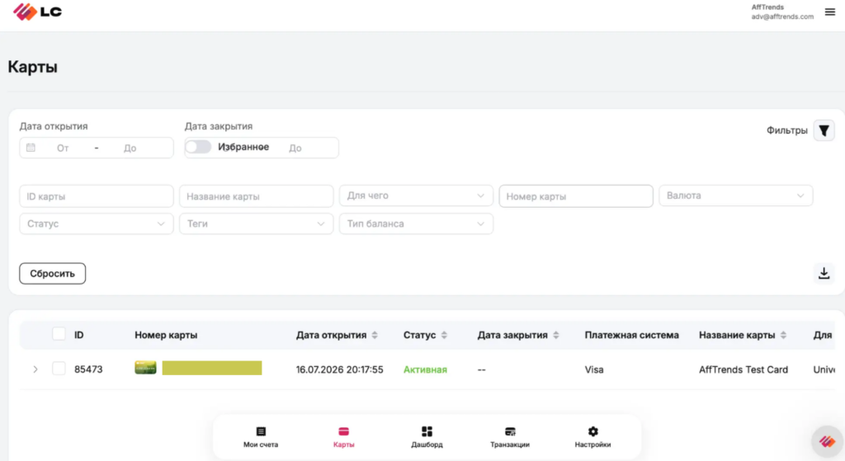Open the hamburger menu
Screen dimensions: 845x461
click(830, 12)
